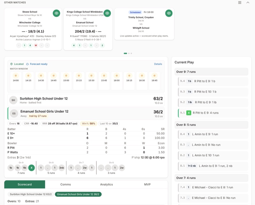
Task: Click the 2w ball in Ov 6
Action: point(122,168)
